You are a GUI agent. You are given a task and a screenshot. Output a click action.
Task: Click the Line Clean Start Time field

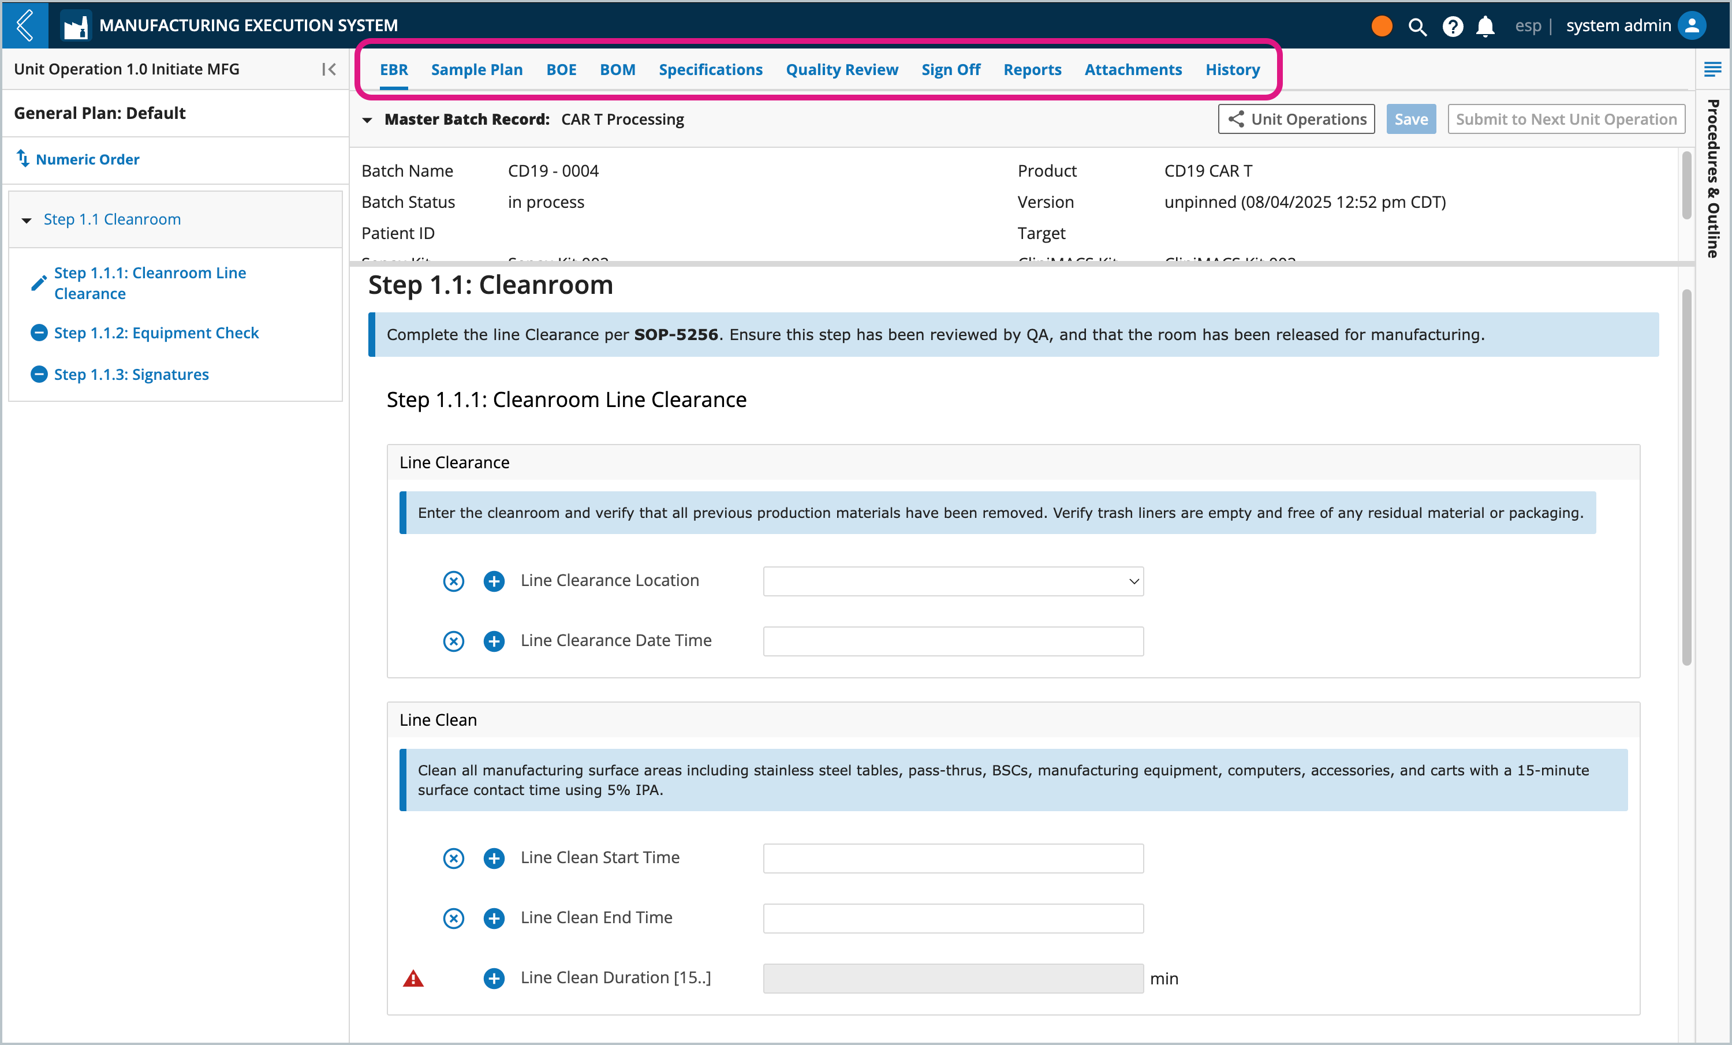953,858
